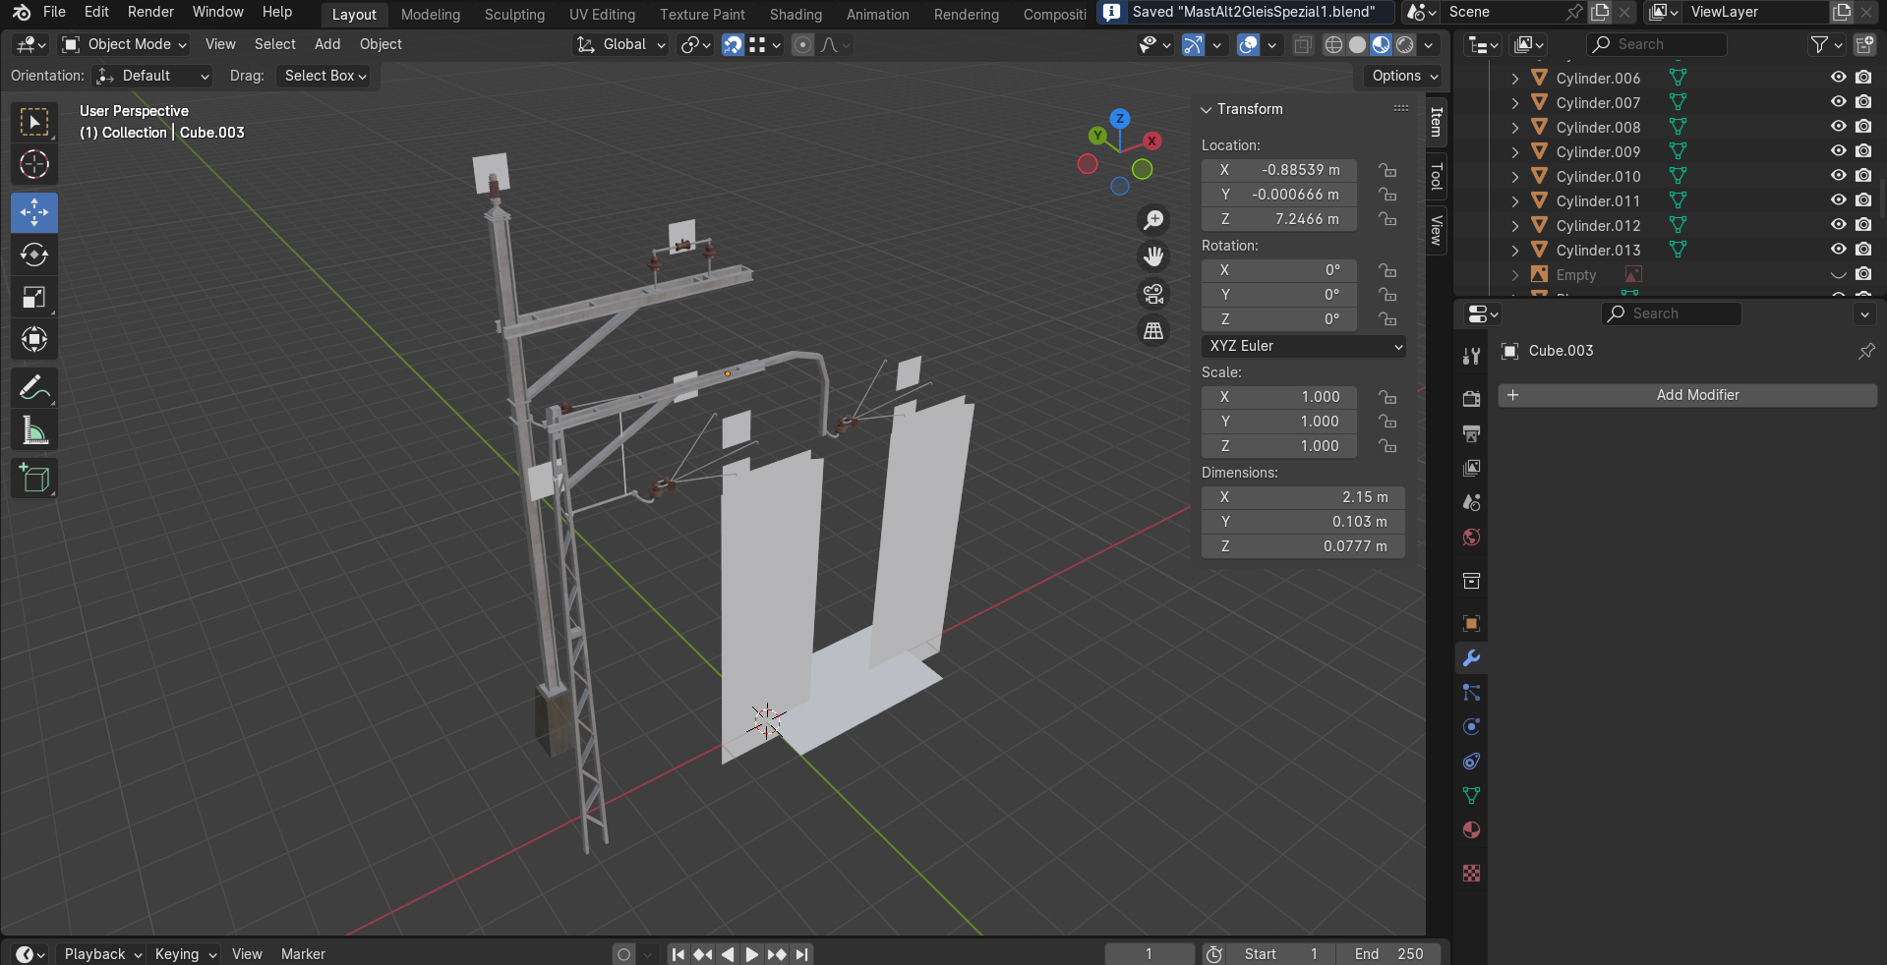Screen dimensions: 1887x965
Task: Expand Cylinder.008 in outliner
Action: pyautogui.click(x=1515, y=128)
